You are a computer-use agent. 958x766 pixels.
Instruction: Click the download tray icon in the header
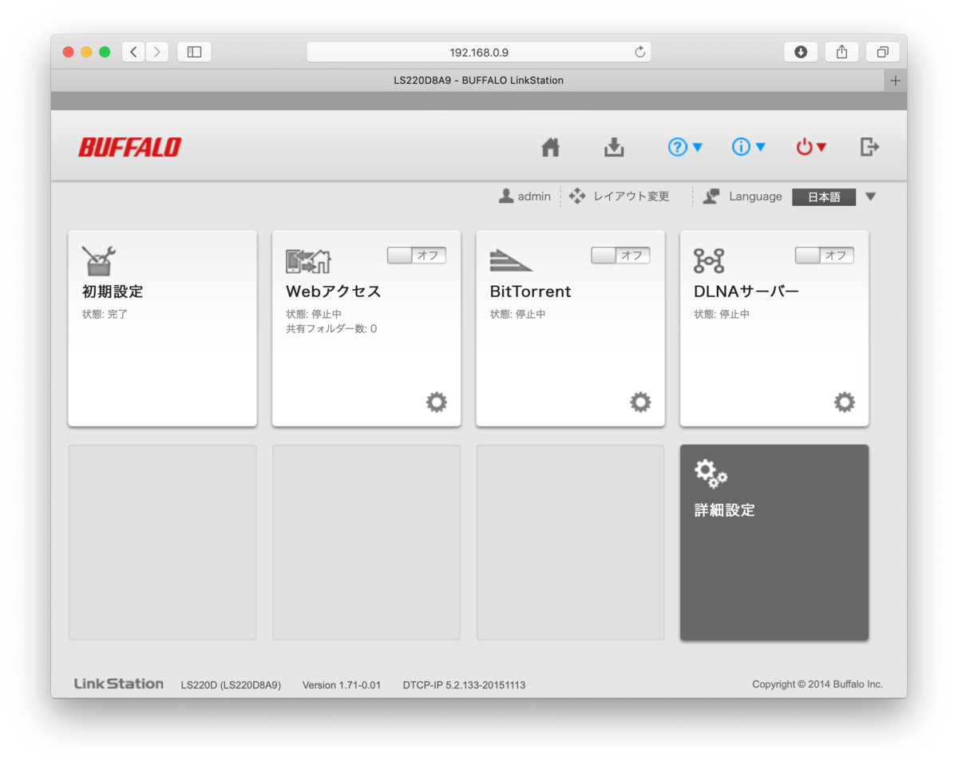tap(614, 147)
